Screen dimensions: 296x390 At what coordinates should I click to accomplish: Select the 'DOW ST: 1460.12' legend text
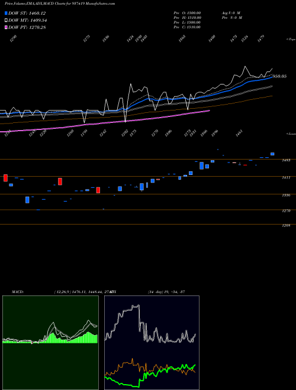(x=27, y=13)
